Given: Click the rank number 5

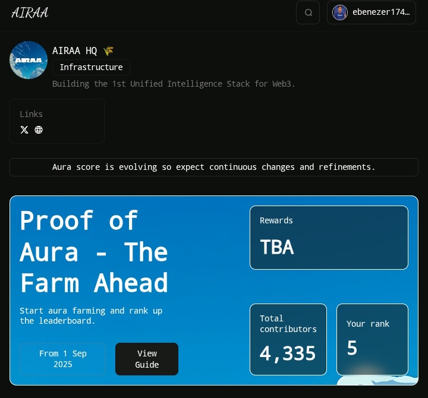Looking at the screenshot, I should pyautogui.click(x=352, y=348).
